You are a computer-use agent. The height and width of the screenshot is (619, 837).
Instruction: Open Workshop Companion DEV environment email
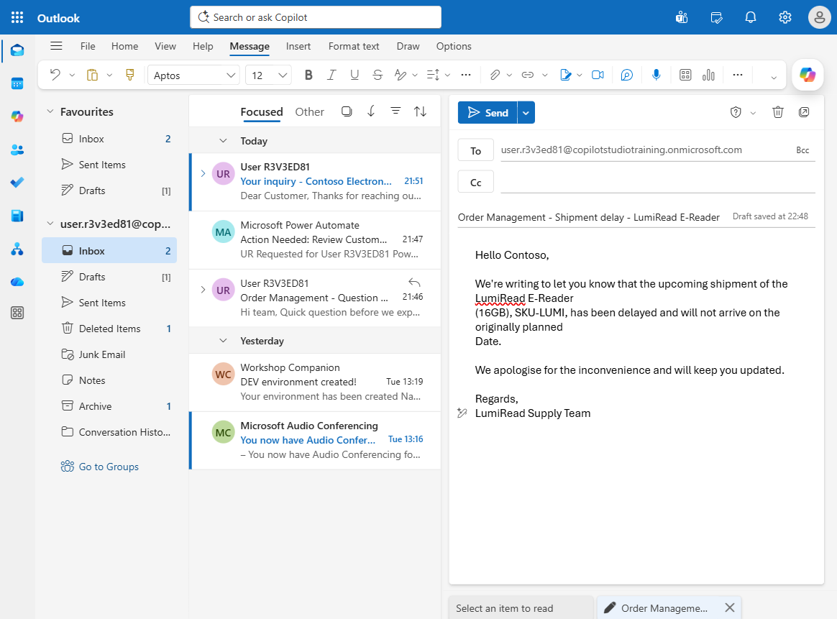pos(315,382)
